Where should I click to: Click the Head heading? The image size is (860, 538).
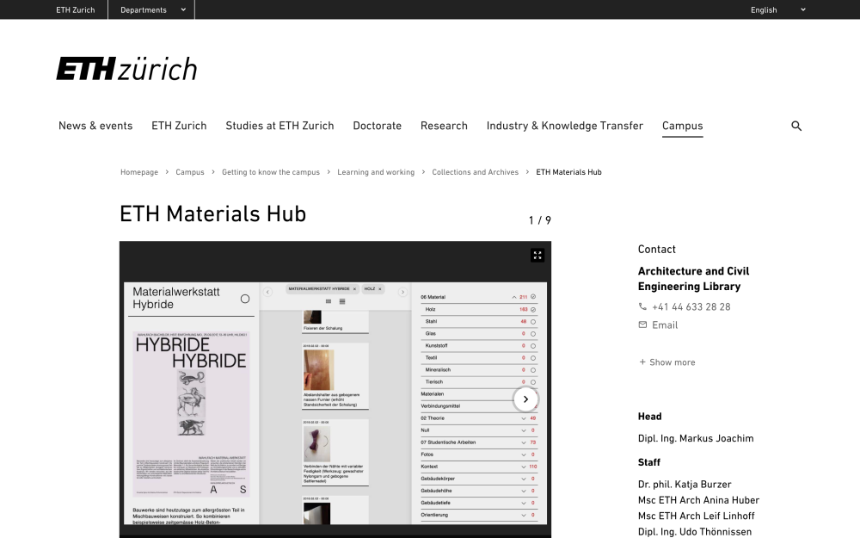(649, 416)
